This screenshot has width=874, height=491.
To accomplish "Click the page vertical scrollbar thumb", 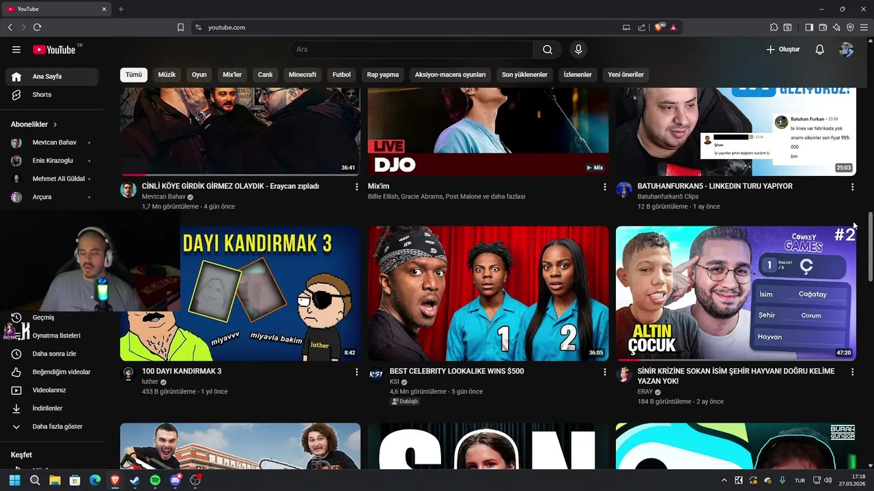I will [x=871, y=247].
